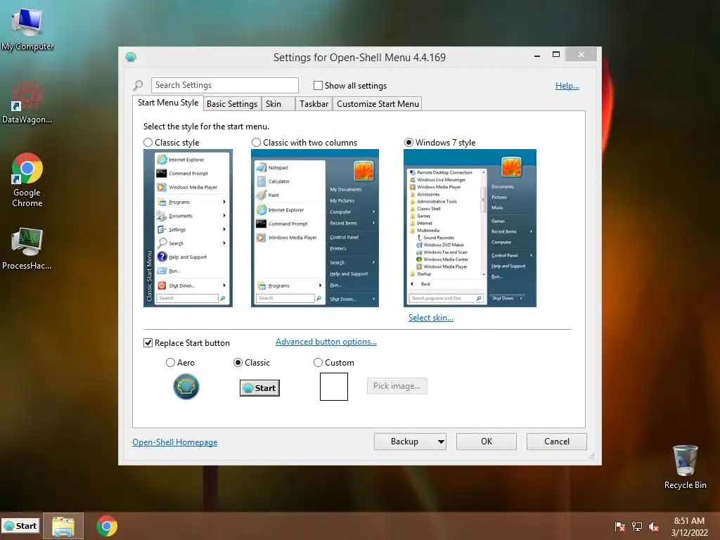Click the Windows 7 style preview thumbnail
The image size is (720, 540).
pos(470,229)
